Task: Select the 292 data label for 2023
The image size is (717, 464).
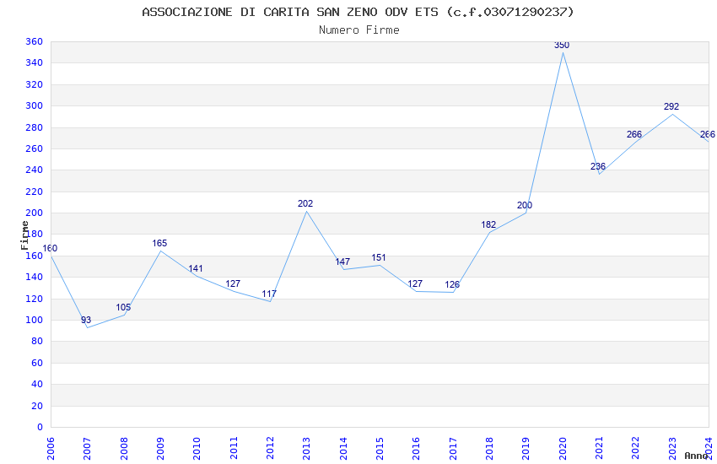Action: pos(671,106)
